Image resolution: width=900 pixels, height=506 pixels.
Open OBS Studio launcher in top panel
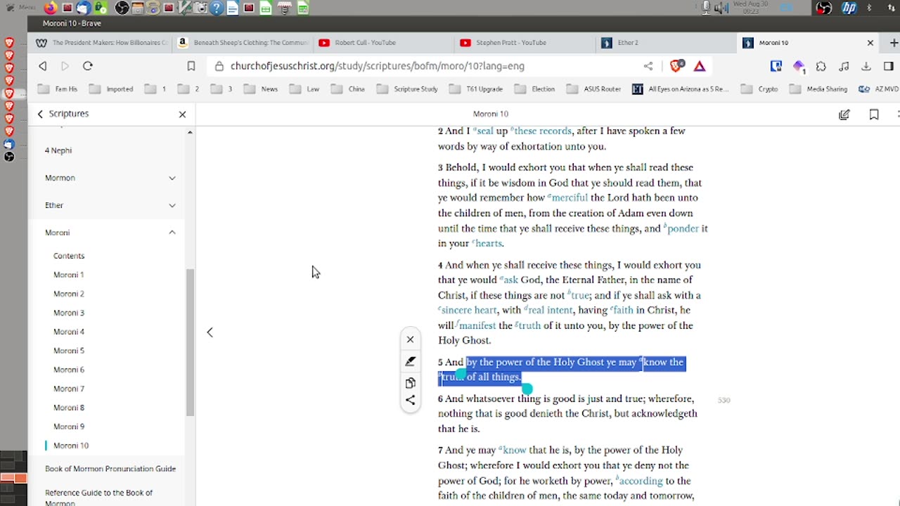(x=122, y=8)
